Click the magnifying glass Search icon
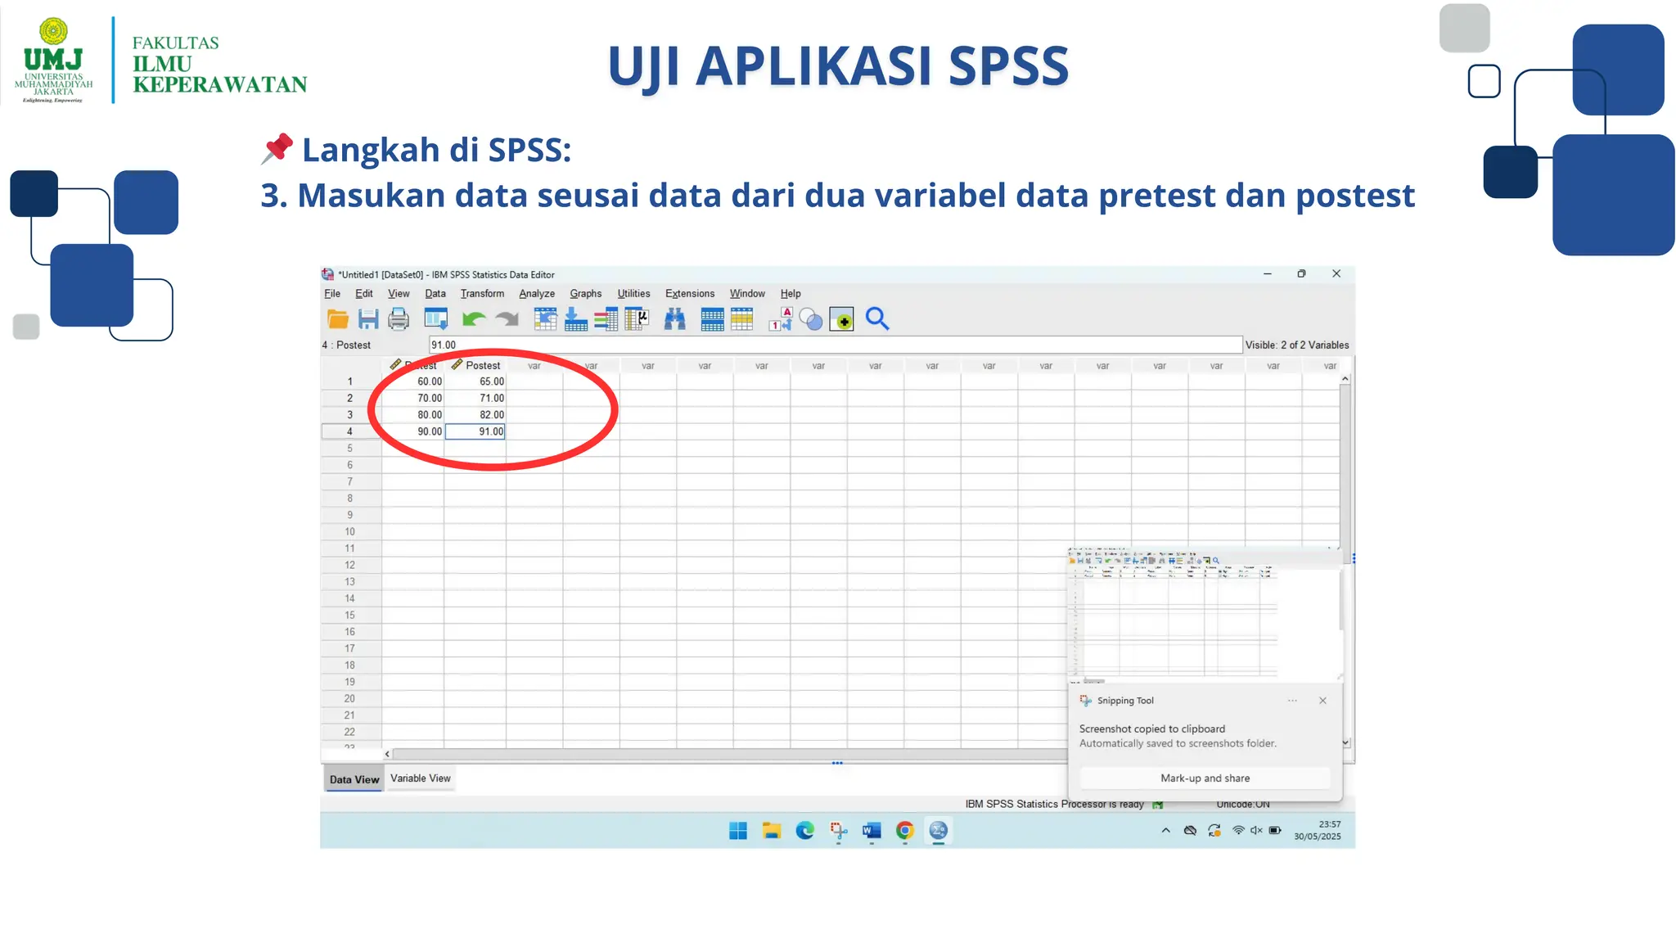Viewport: 1676px width, 943px height. (x=877, y=319)
